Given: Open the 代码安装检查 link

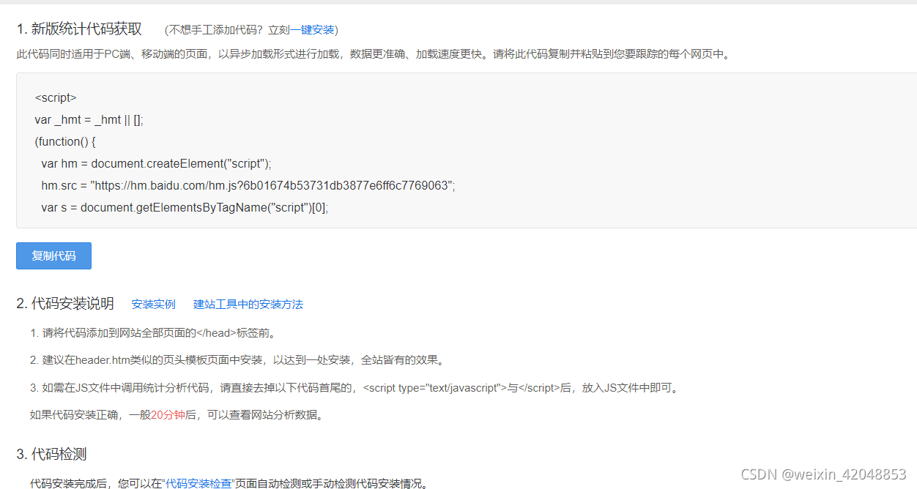Looking at the screenshot, I should pyautogui.click(x=199, y=483).
